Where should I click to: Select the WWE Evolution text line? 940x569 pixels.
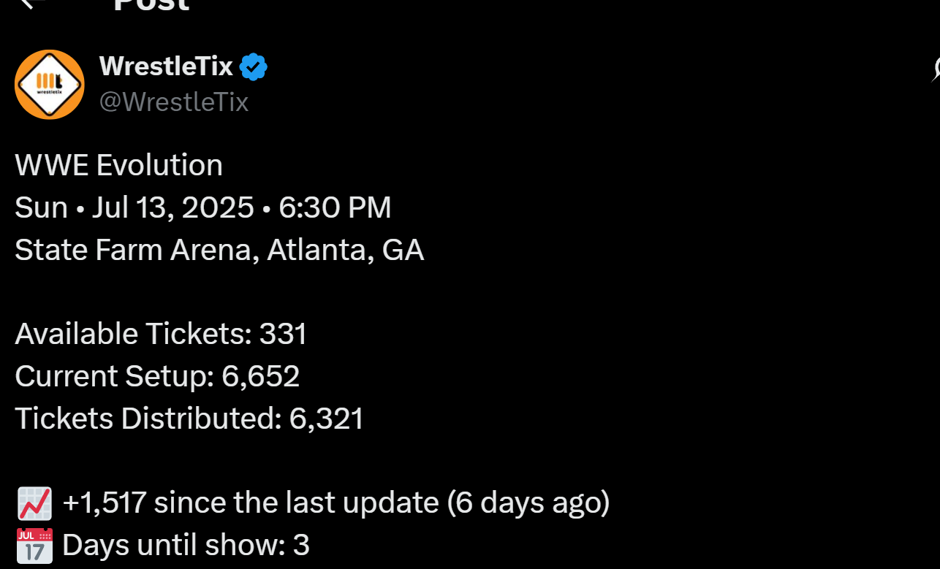click(118, 165)
